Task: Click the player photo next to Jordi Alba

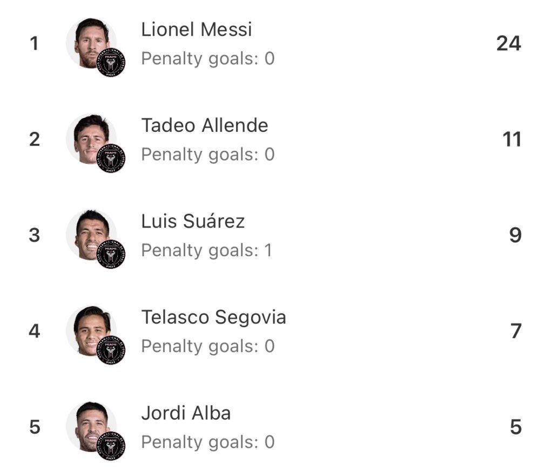Action: click(x=88, y=425)
